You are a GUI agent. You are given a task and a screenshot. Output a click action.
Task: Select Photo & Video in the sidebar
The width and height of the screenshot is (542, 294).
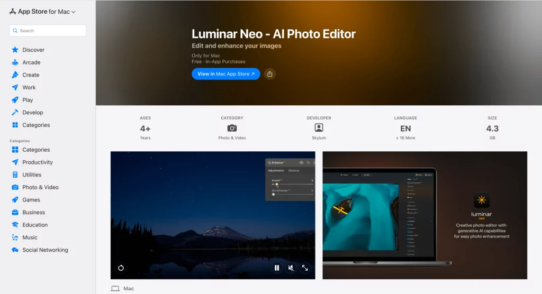[40, 187]
